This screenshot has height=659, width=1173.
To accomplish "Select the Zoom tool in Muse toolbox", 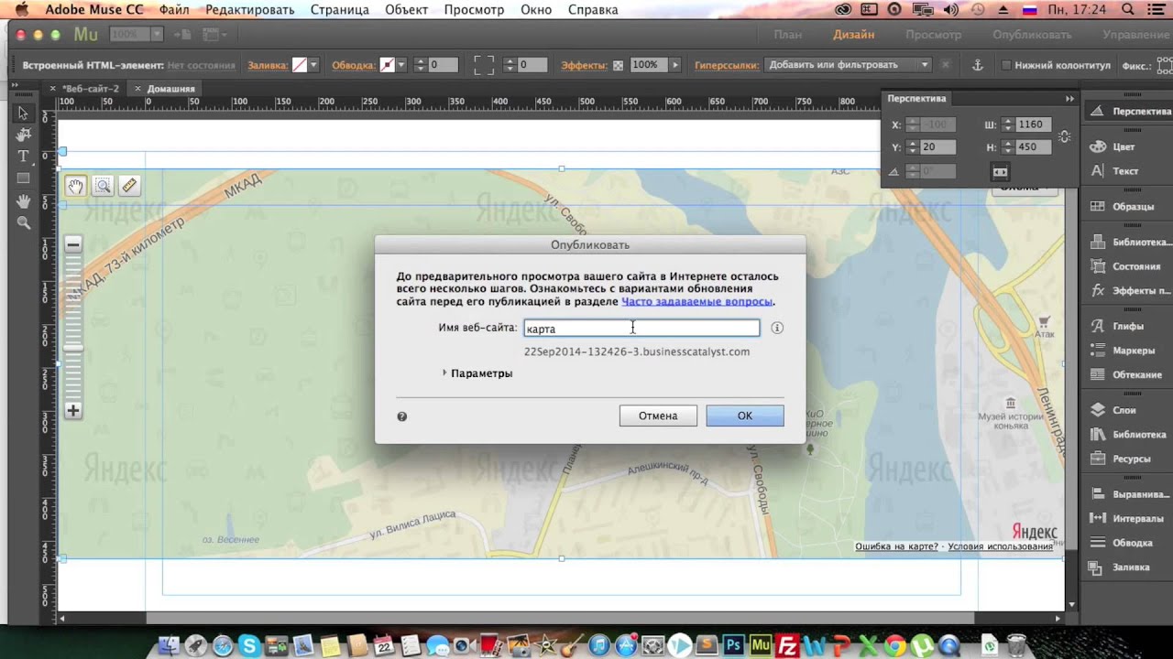I will click(x=24, y=223).
